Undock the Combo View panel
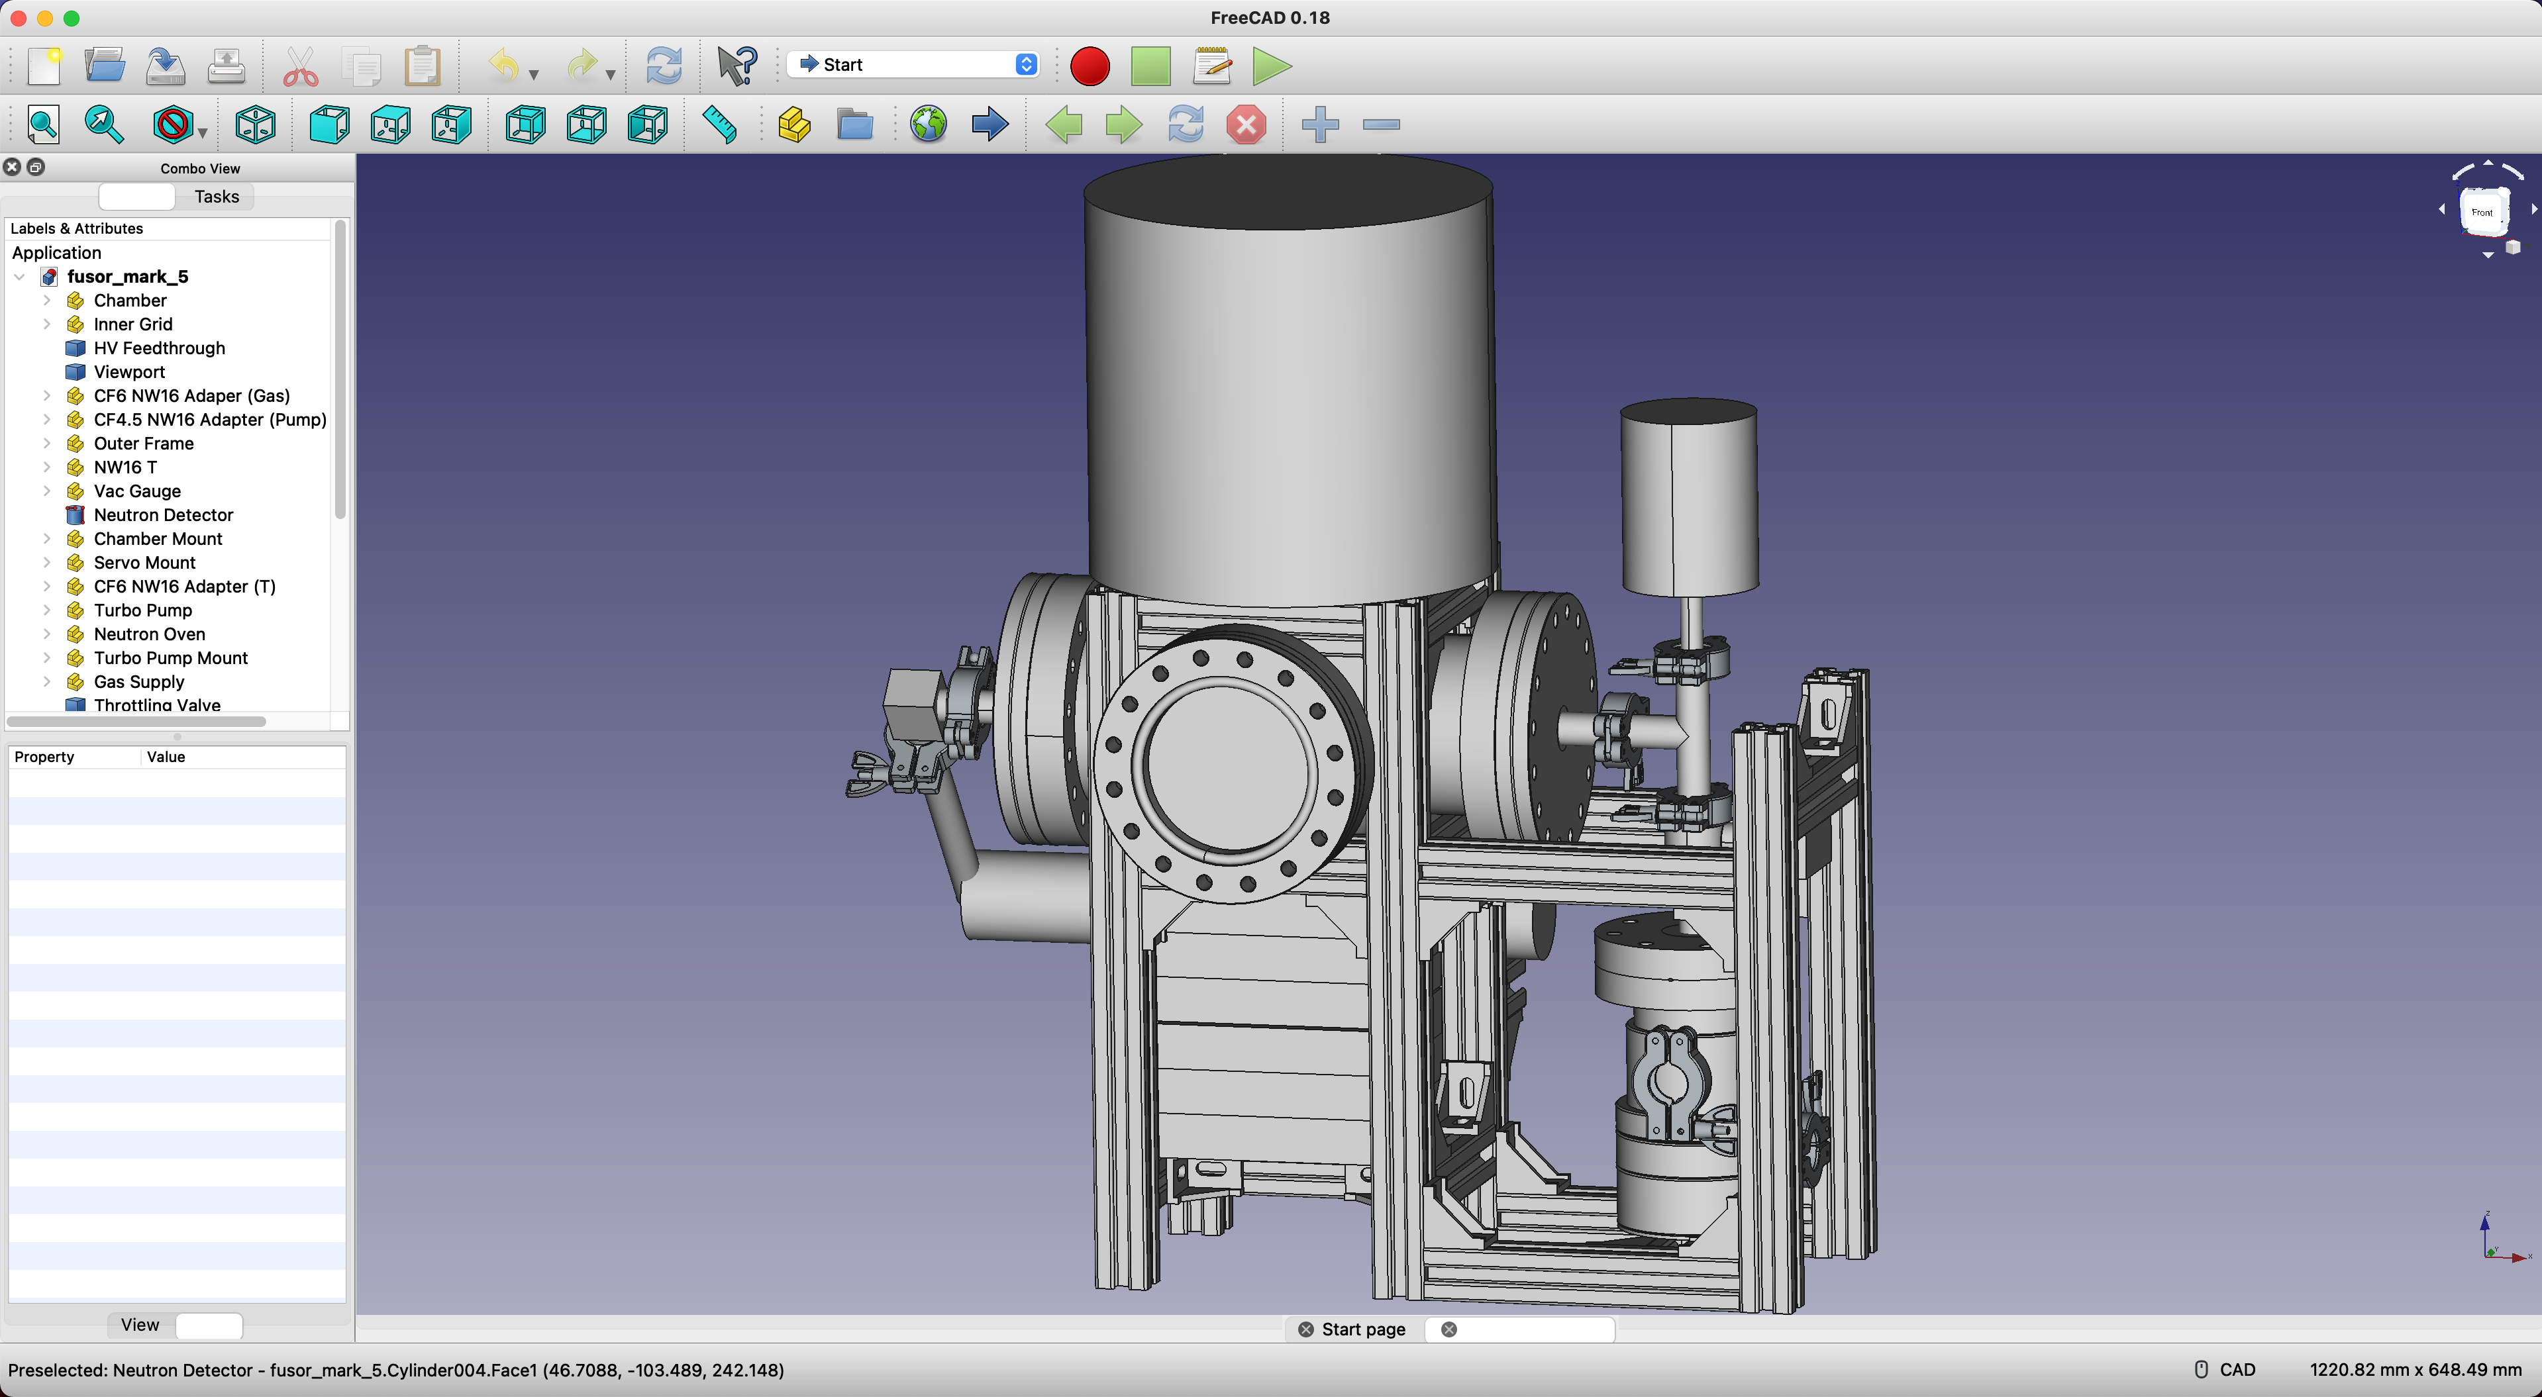This screenshot has height=1397, width=2542. (x=36, y=167)
